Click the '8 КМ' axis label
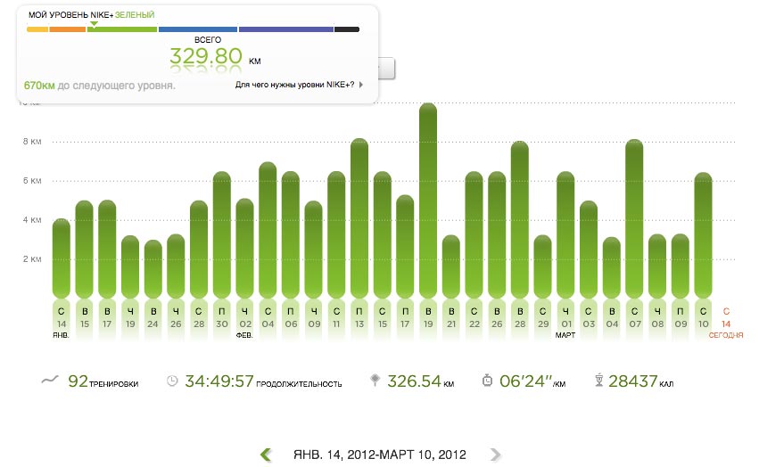Viewport: 759px width, 467px height. tap(32, 142)
